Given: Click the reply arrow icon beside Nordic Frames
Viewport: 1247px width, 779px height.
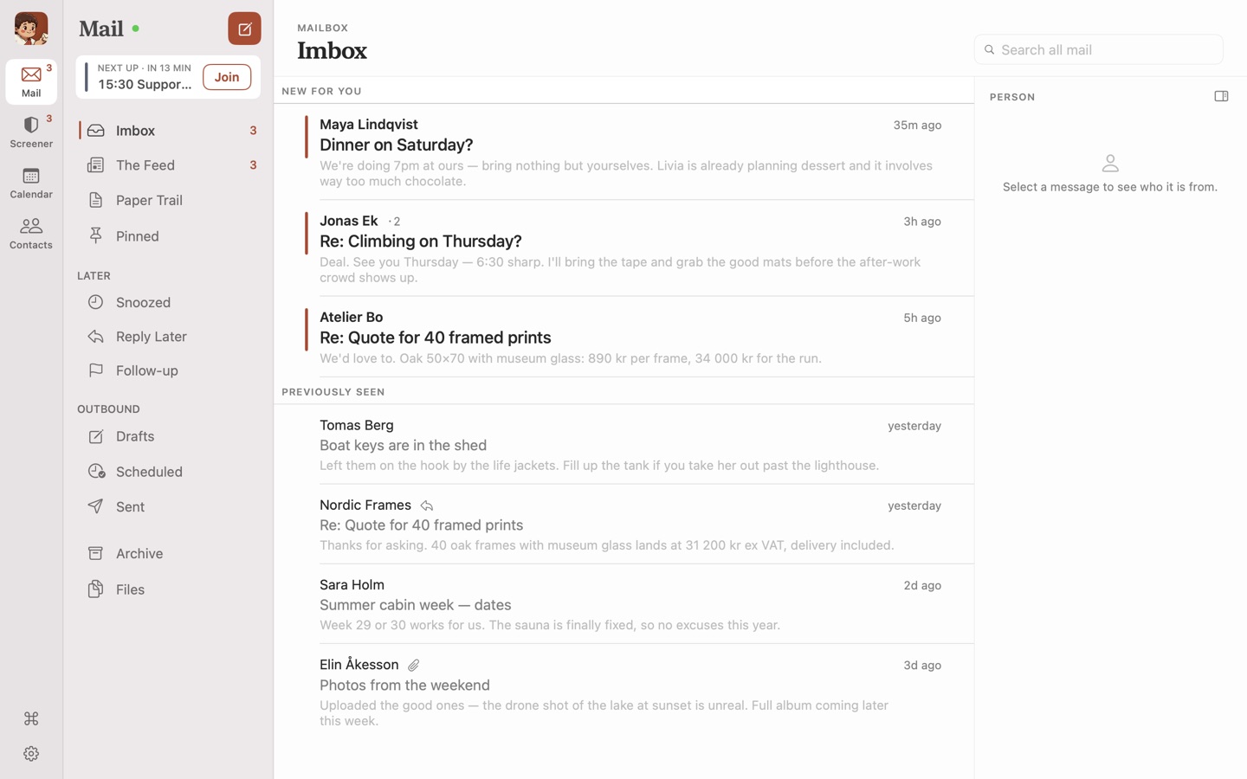Looking at the screenshot, I should pyautogui.click(x=427, y=505).
